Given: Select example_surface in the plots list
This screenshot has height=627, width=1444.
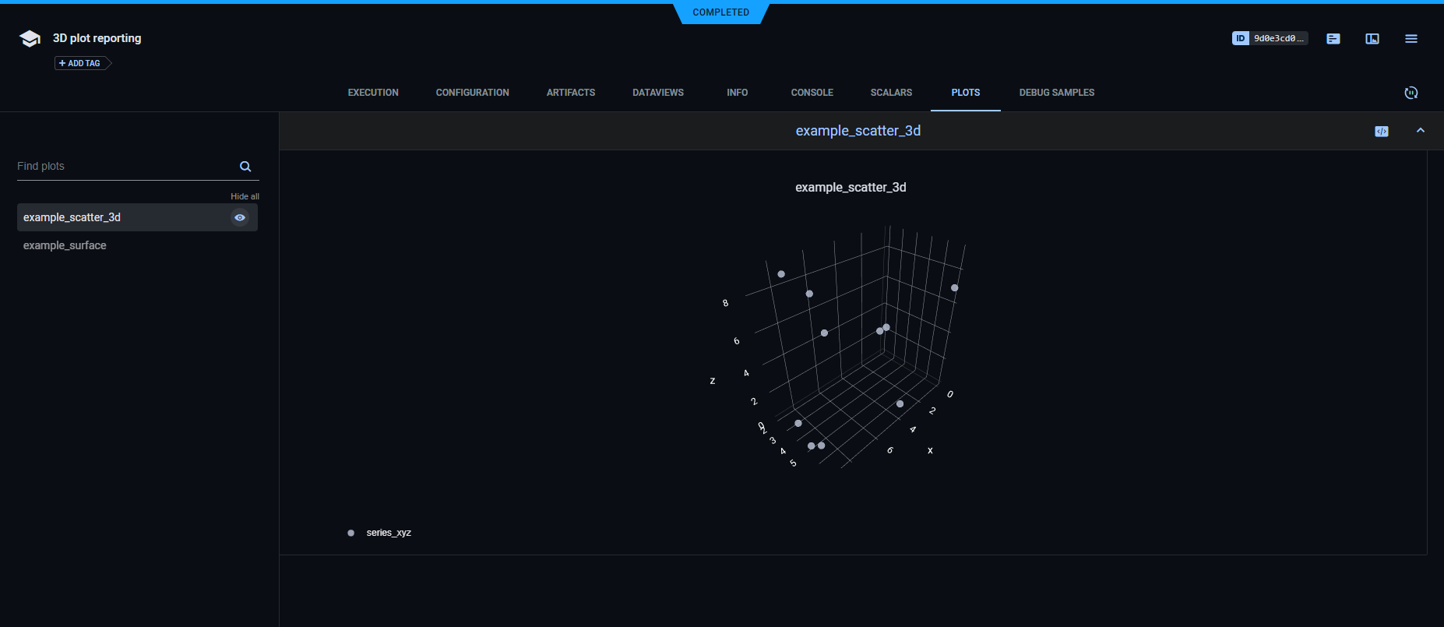Looking at the screenshot, I should 65,246.
